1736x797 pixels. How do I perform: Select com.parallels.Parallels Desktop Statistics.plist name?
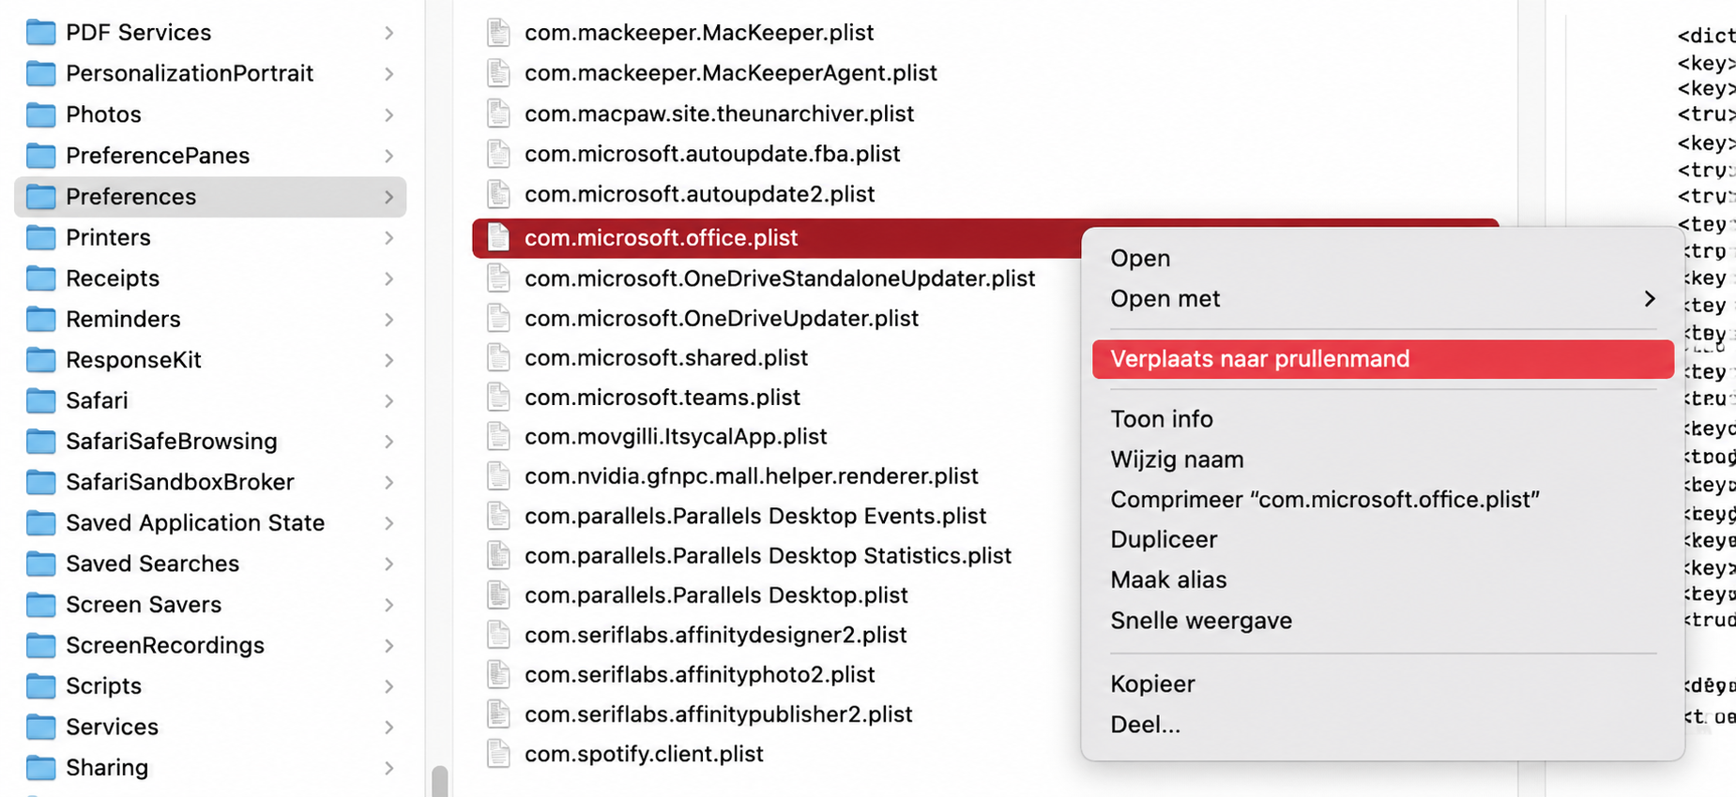click(768, 555)
